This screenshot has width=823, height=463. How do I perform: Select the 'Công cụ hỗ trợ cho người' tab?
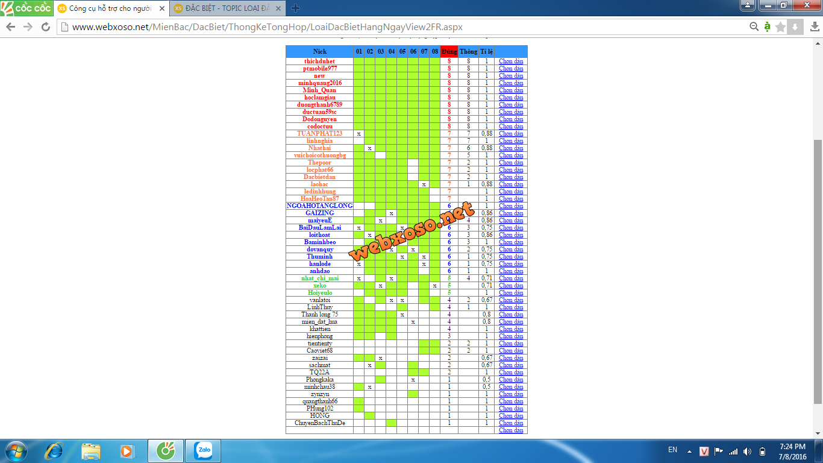(x=110, y=8)
